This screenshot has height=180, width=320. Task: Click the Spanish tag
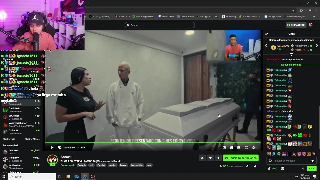pos(82,165)
